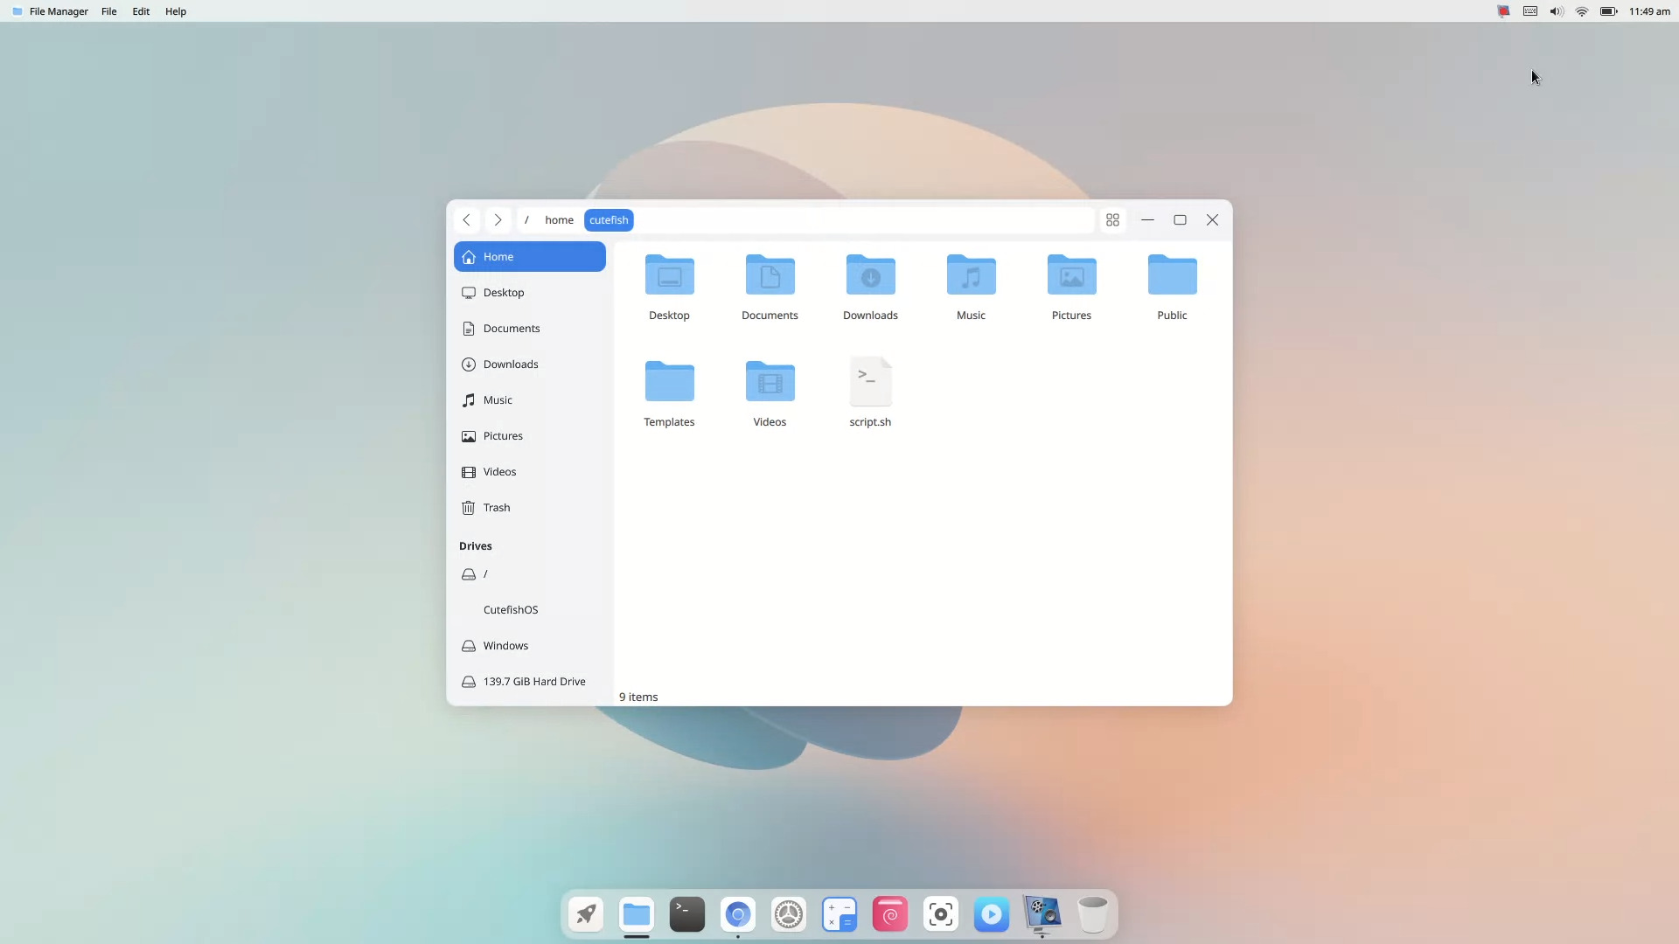Image resolution: width=1679 pixels, height=944 pixels.
Task: Click the home breadcrumb in the path bar
Action: 559,219
